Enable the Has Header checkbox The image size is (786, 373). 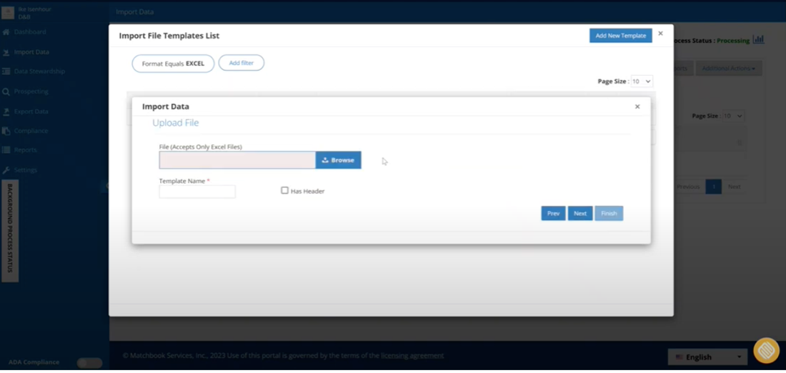click(284, 191)
